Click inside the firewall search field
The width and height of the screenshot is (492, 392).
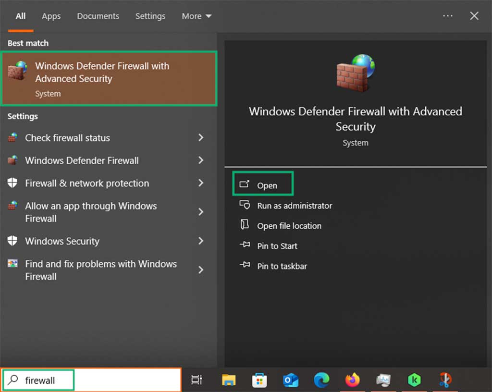point(72,380)
